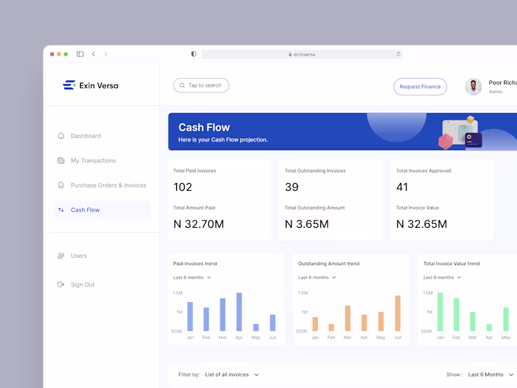Click the browser reload icon in address bar
The image size is (517, 388).
398,54
